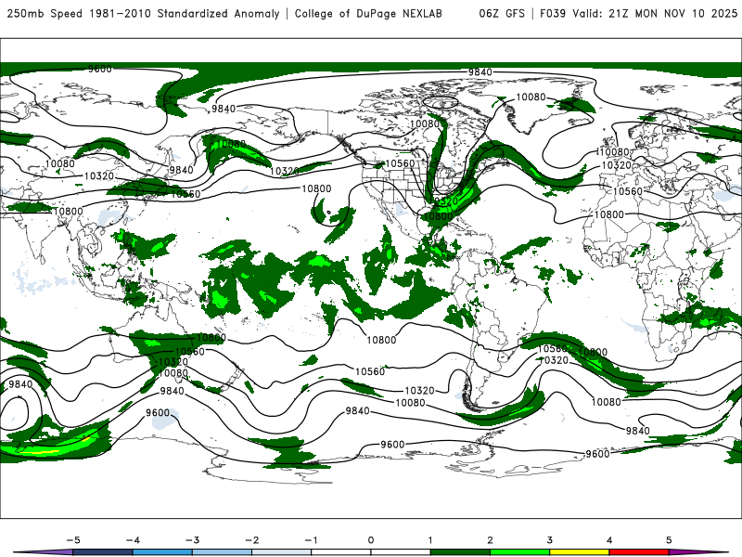The height and width of the screenshot is (557, 742).
Task: Click the 'College of DuPage NEXLAB' text
Action: coord(368,13)
